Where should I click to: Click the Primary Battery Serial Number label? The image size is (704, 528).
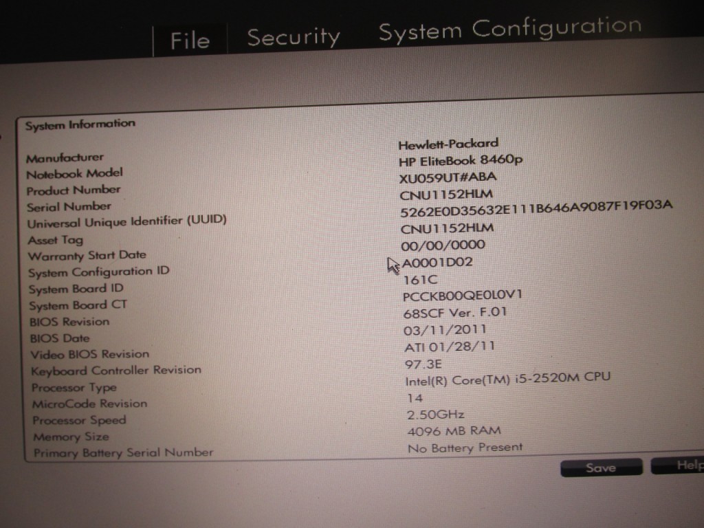pyautogui.click(x=124, y=452)
